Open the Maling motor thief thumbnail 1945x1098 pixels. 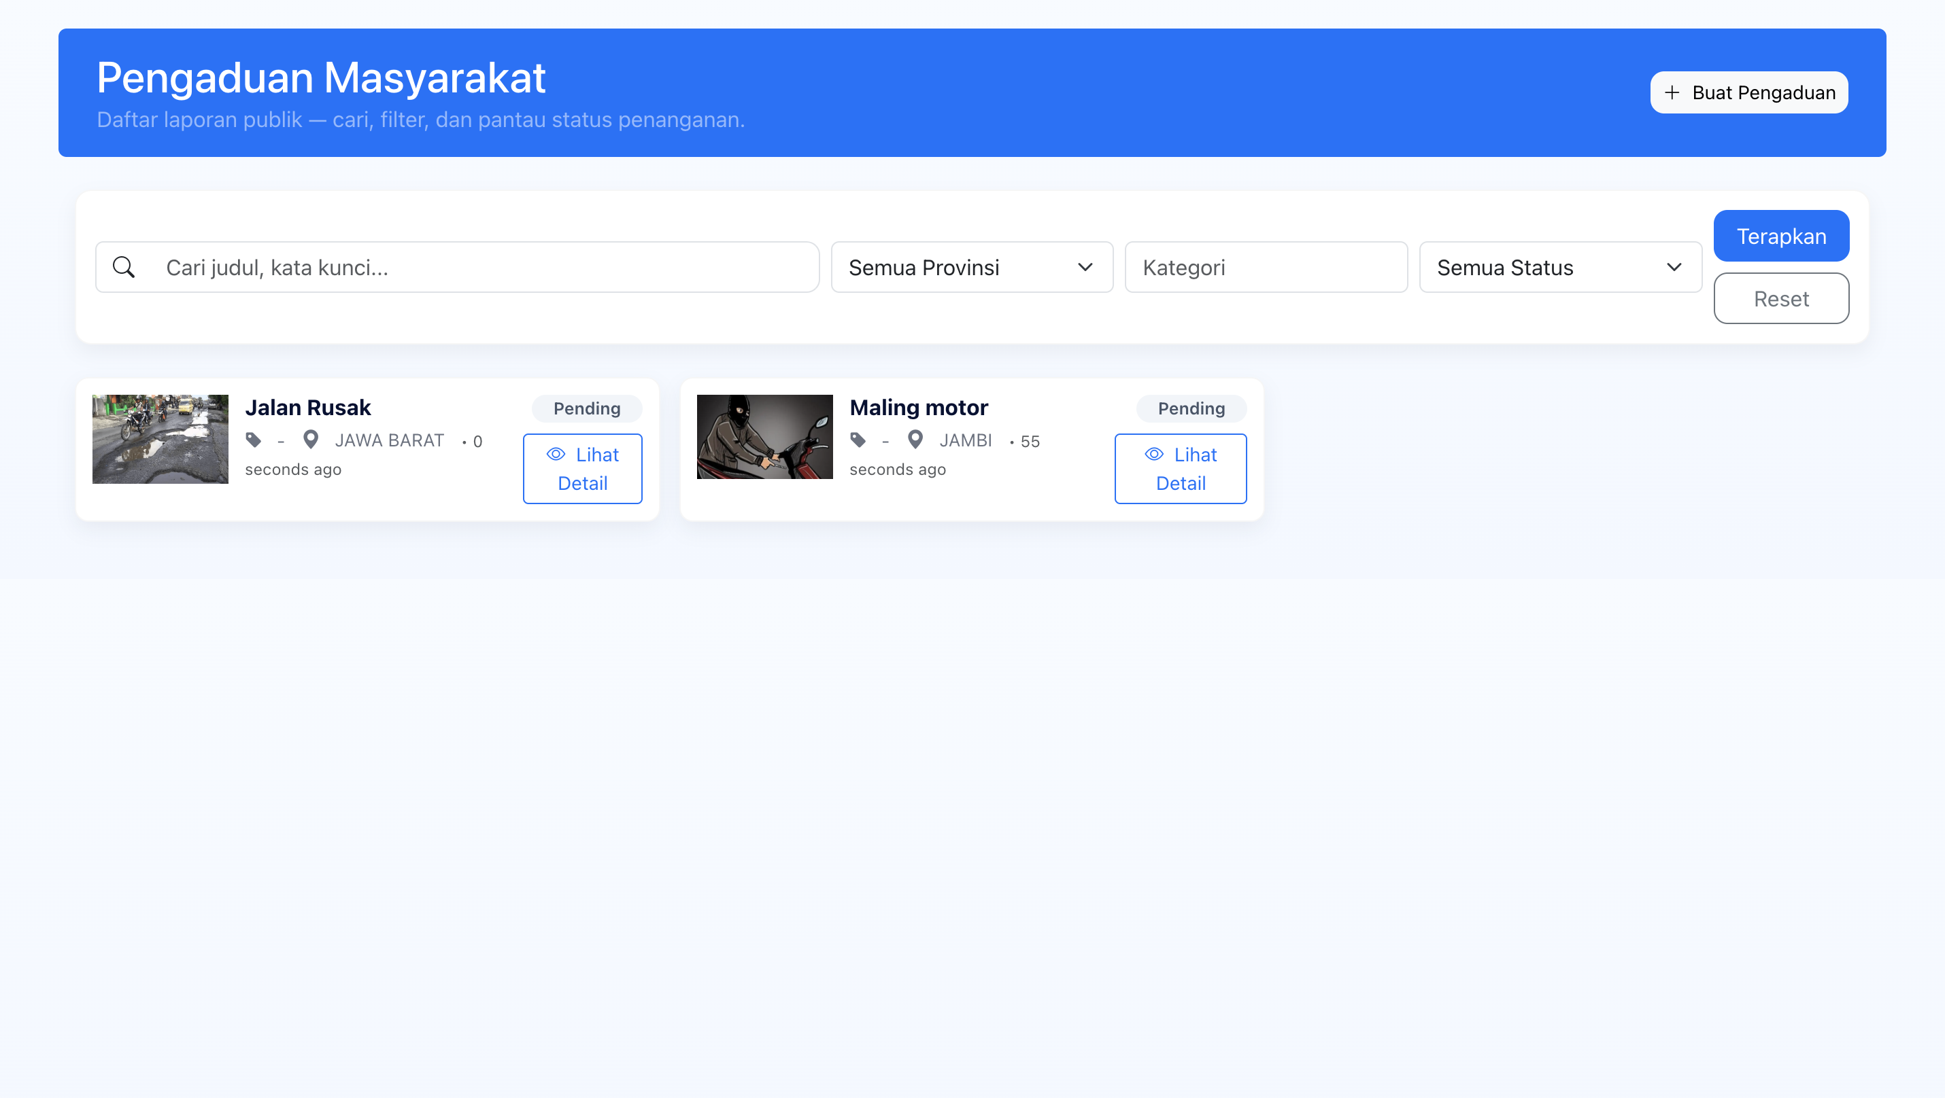coord(764,437)
